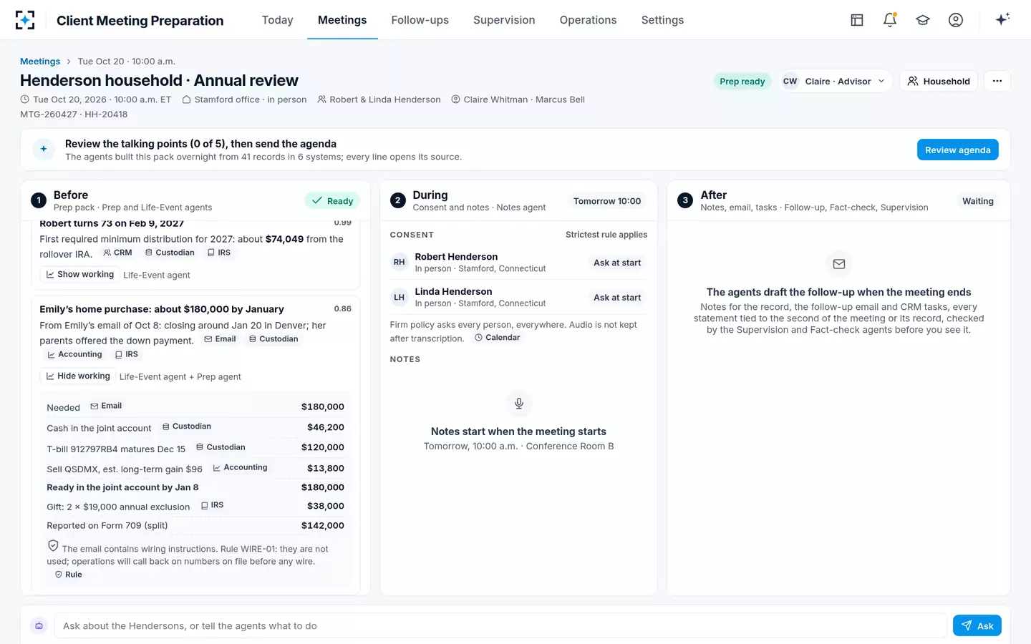Click the microphone icon in Notes
The width and height of the screenshot is (1031, 644).
[x=519, y=404]
